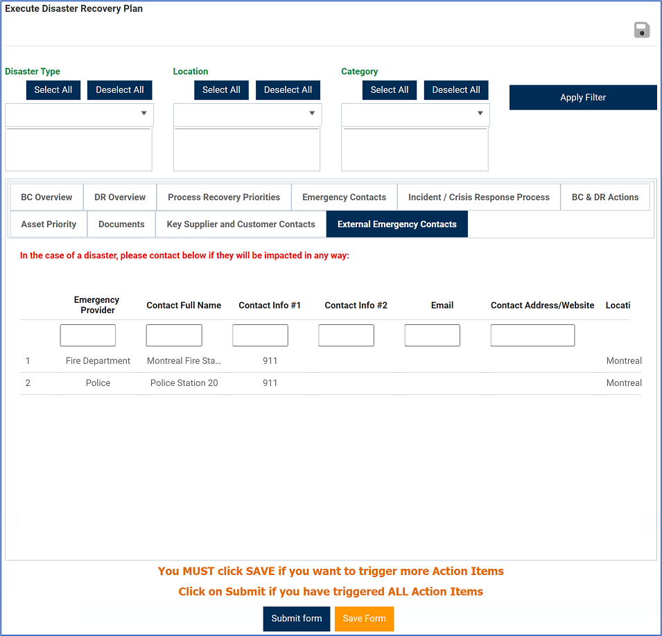Sort by Contact Address/Website column header

click(x=542, y=305)
